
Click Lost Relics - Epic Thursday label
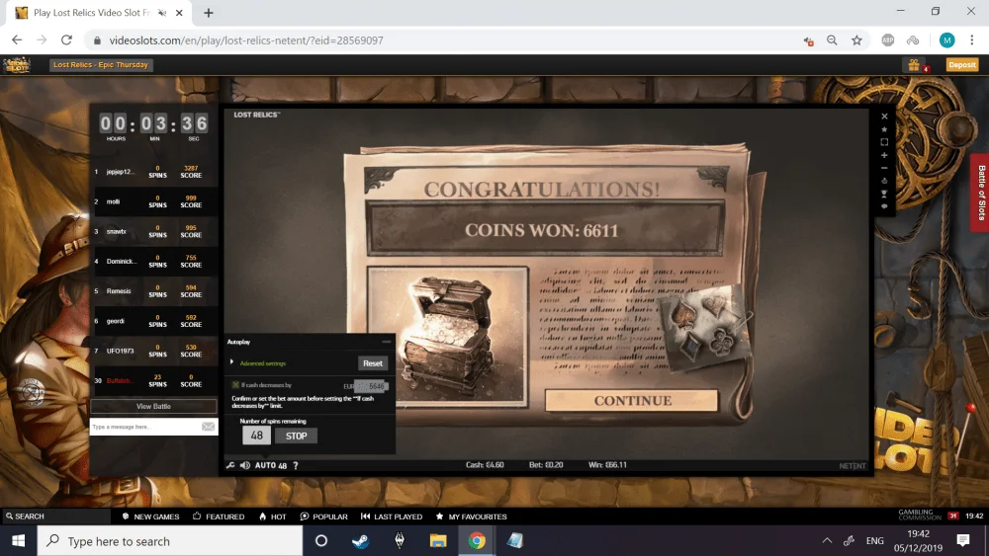click(101, 65)
